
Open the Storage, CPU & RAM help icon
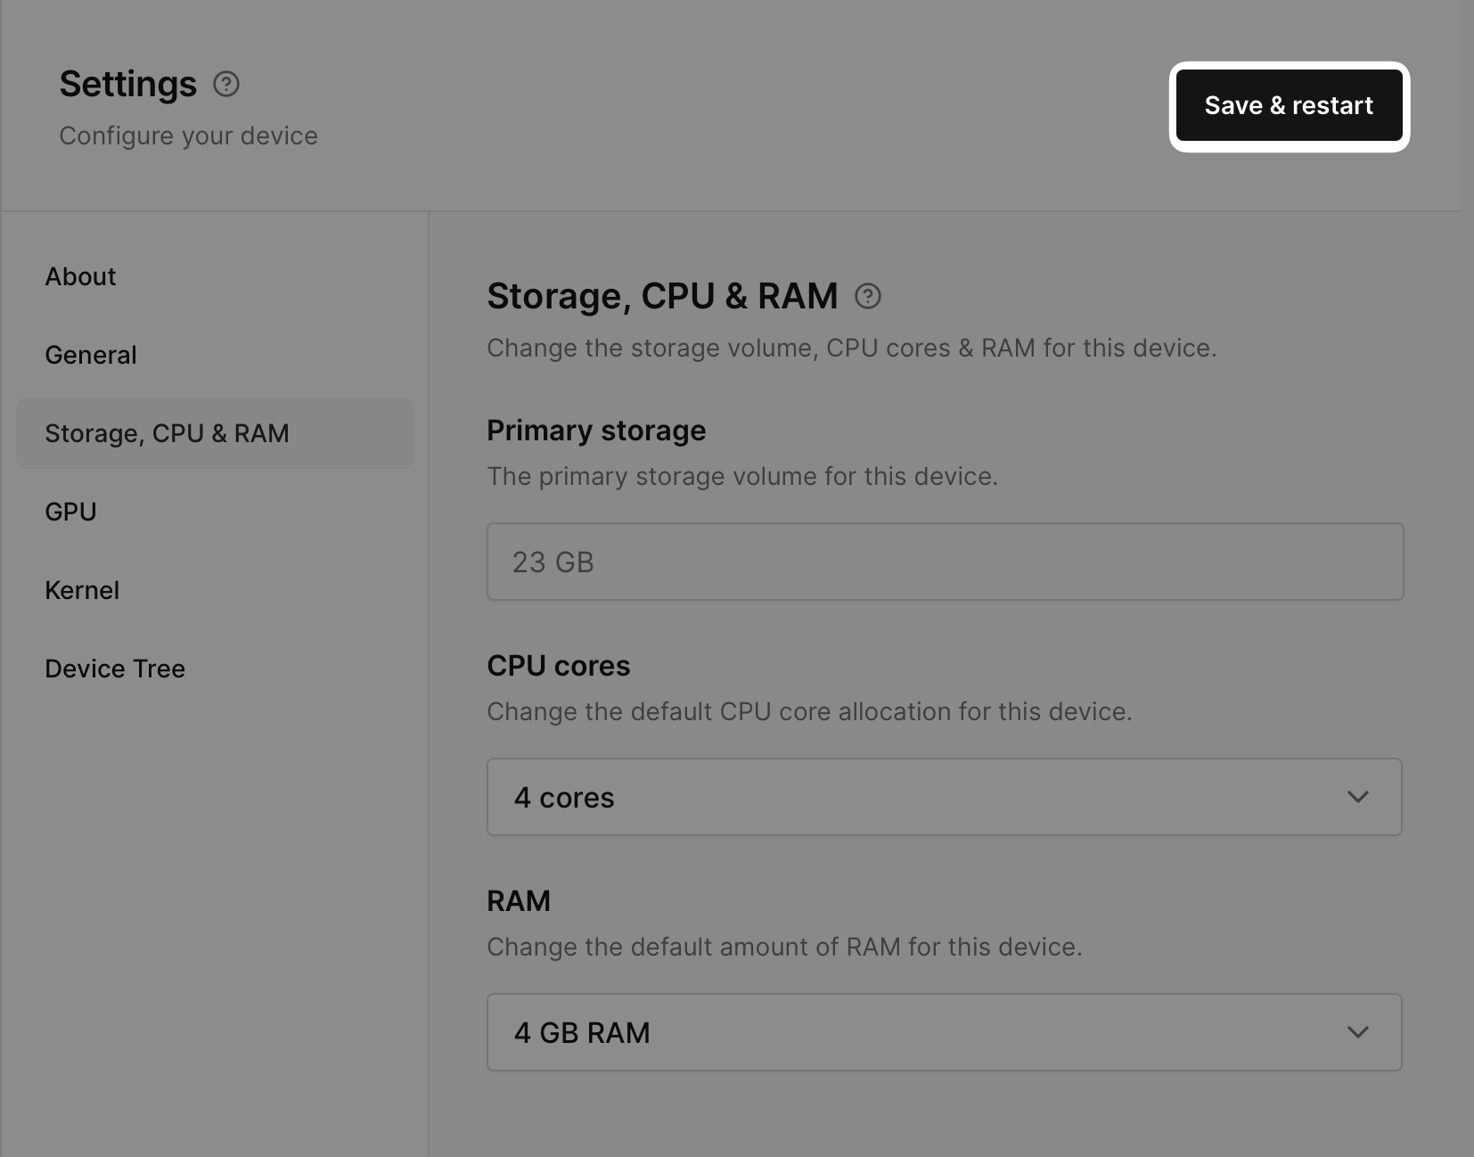click(x=869, y=296)
